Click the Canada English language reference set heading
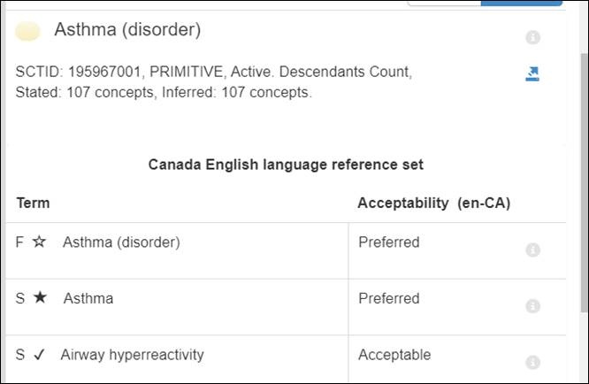This screenshot has width=589, height=384. (286, 165)
